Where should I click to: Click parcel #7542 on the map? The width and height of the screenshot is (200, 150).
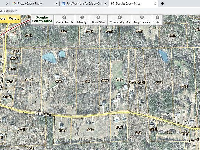click(x=119, y=80)
